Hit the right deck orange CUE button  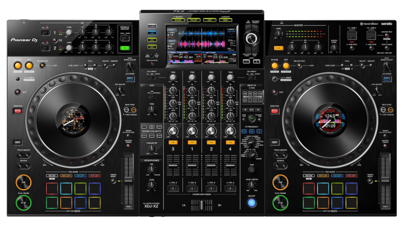(278, 182)
